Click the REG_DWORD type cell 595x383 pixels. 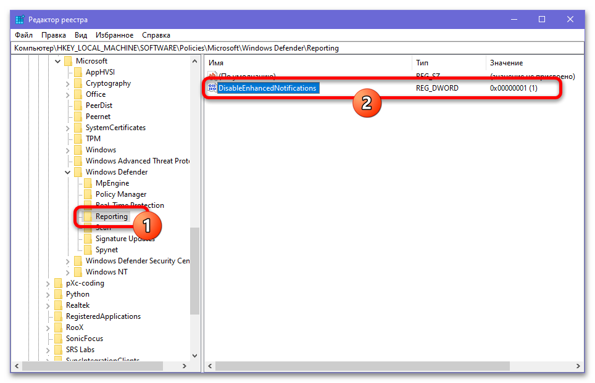[437, 88]
